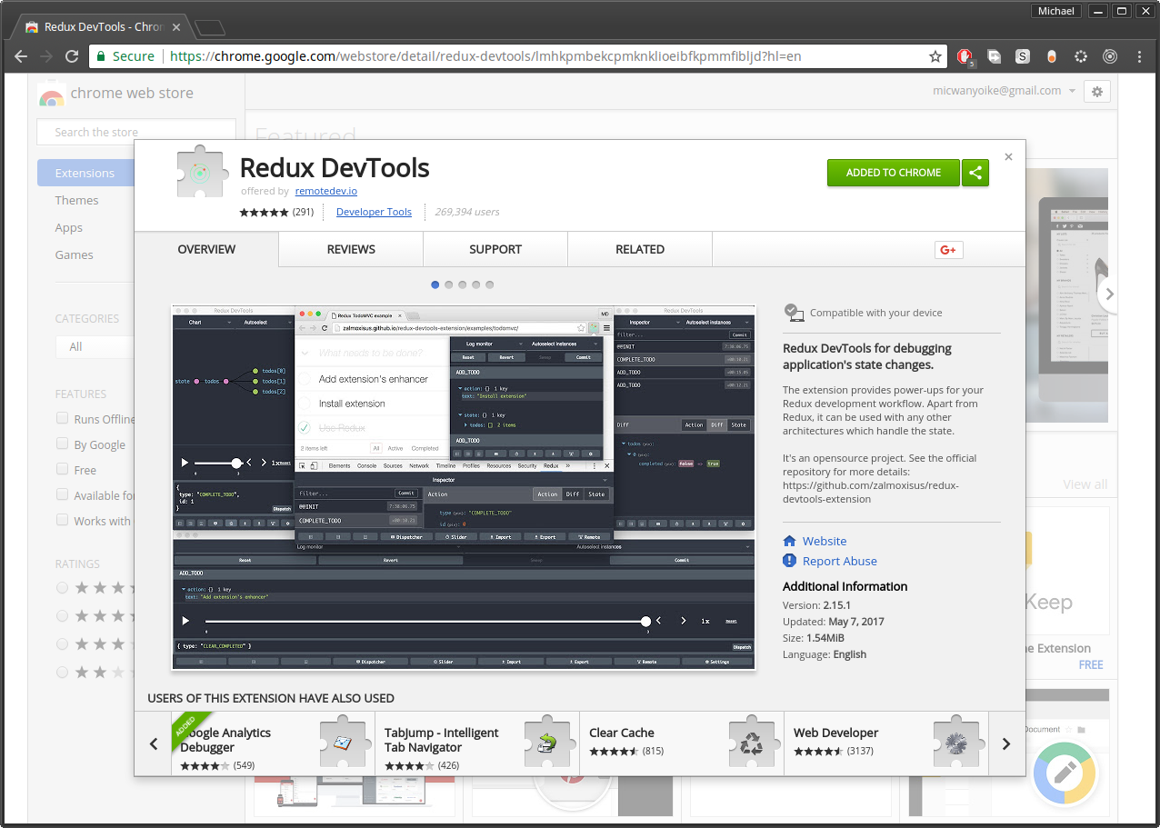Open TabJump - Intelligent Tab Navigator card
Image resolution: width=1160 pixels, height=828 pixels.
coord(476,743)
